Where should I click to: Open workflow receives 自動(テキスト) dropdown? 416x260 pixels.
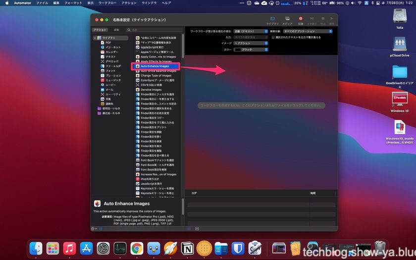[x=250, y=31]
